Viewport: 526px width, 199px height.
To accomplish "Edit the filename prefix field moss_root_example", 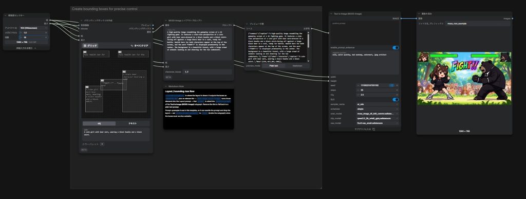I will click(x=478, y=24).
